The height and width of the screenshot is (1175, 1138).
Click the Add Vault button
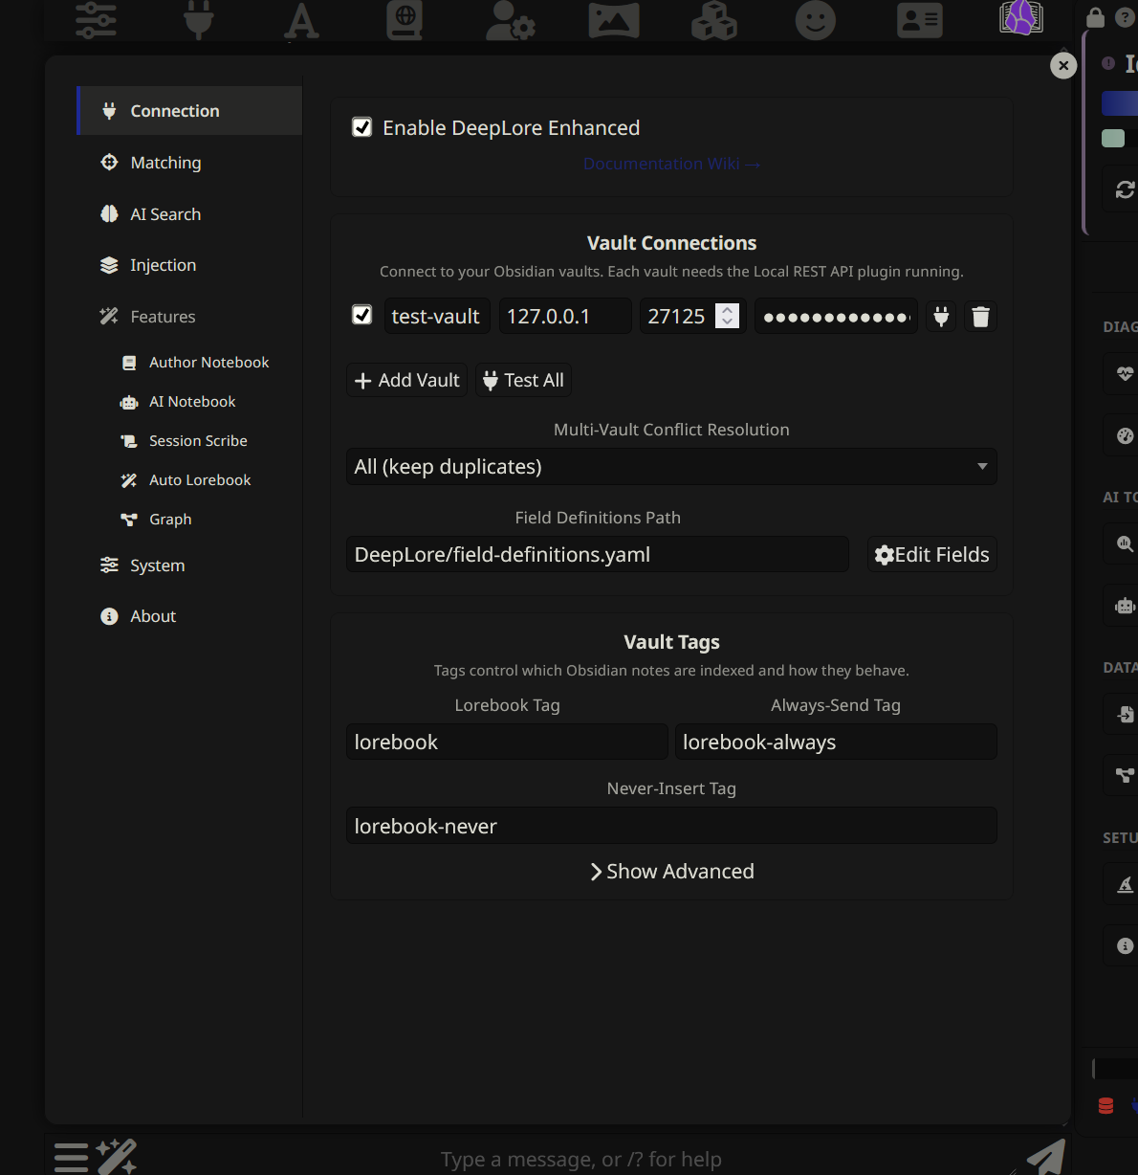[406, 380]
